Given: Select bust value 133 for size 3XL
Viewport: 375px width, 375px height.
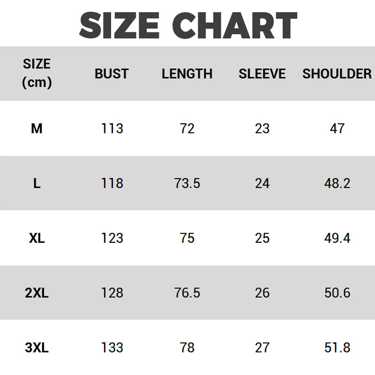Looking at the screenshot, I should tap(112, 348).
